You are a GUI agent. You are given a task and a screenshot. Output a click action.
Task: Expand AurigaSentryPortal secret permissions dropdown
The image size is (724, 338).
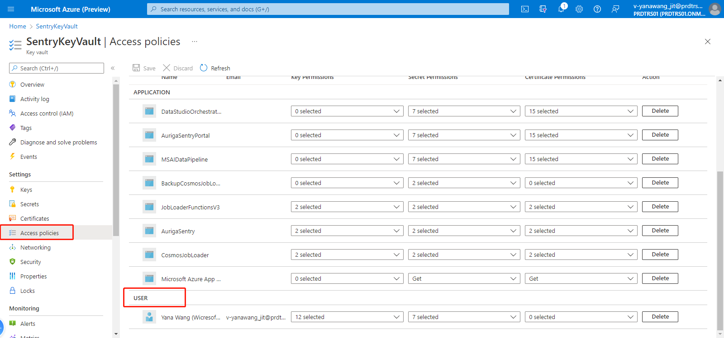click(x=464, y=135)
